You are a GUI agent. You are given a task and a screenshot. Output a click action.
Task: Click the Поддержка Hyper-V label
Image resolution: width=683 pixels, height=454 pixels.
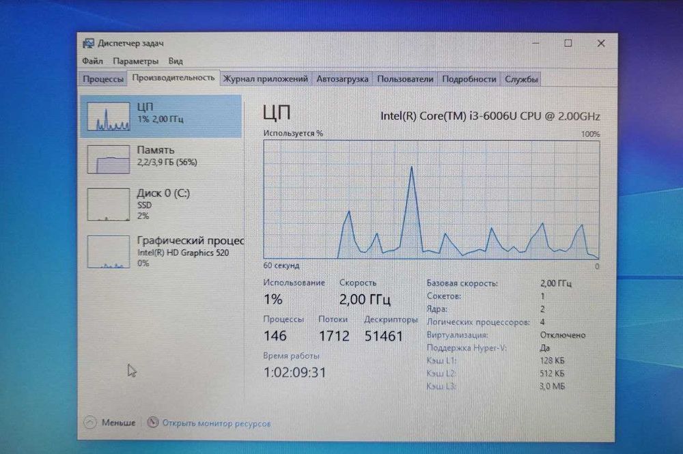466,347
